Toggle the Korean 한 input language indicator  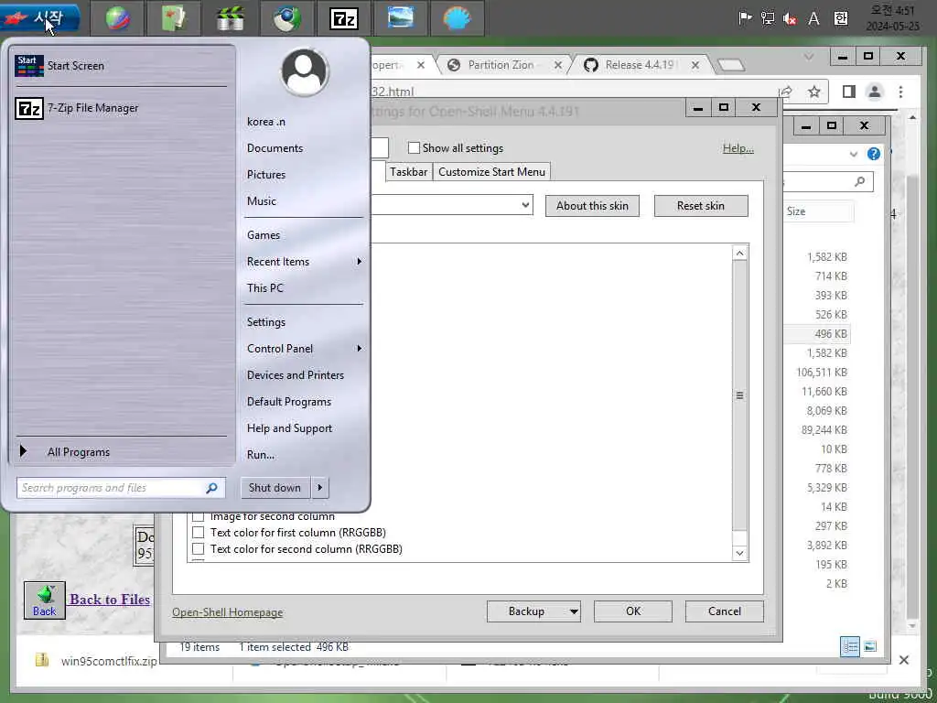pos(841,18)
